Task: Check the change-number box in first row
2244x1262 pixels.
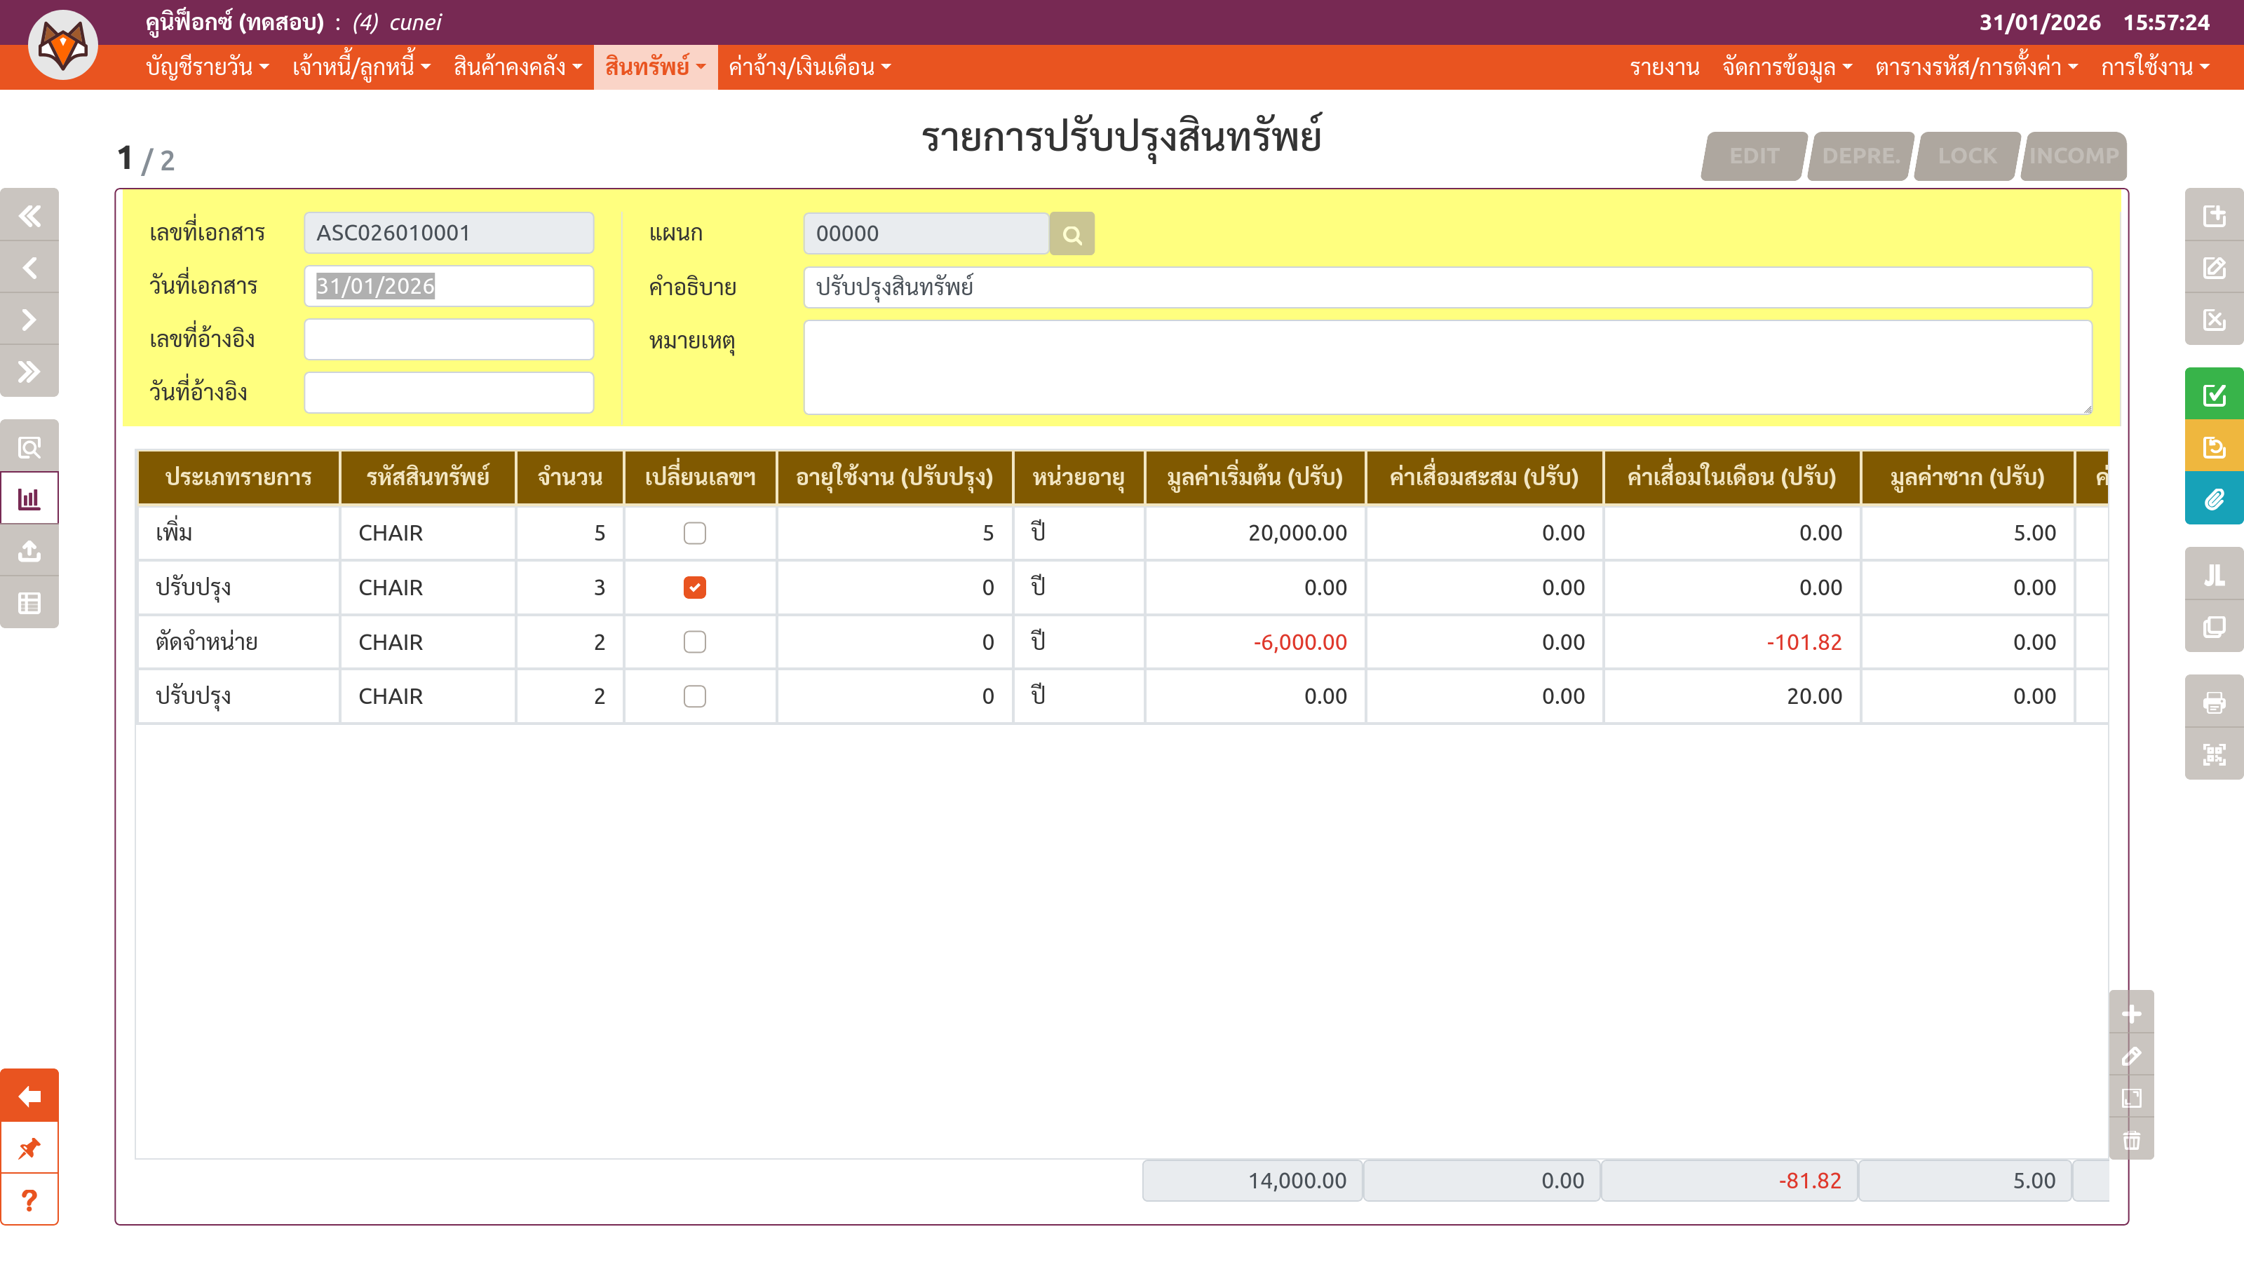Action: pos(694,533)
